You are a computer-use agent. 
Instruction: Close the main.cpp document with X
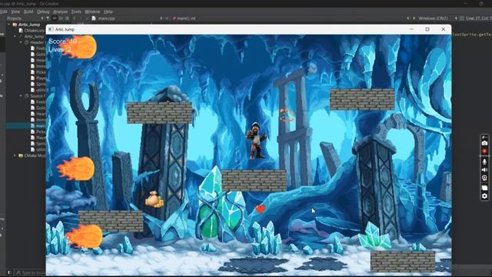tap(167, 18)
